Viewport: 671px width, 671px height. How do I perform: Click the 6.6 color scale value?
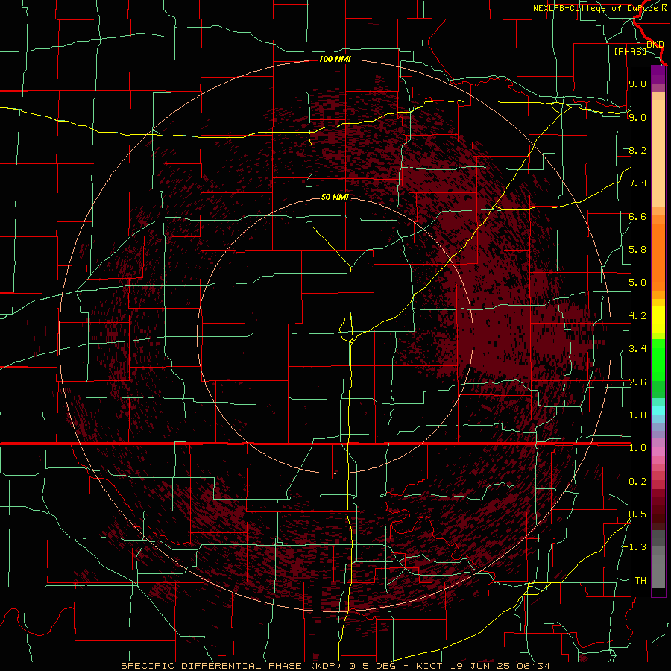pos(637,216)
